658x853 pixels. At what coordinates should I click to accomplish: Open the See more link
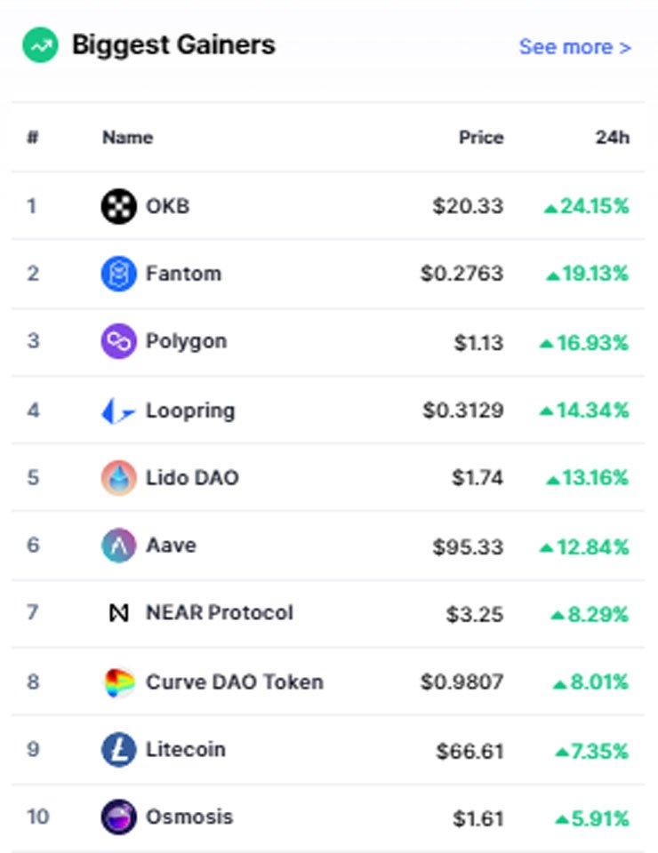point(574,47)
